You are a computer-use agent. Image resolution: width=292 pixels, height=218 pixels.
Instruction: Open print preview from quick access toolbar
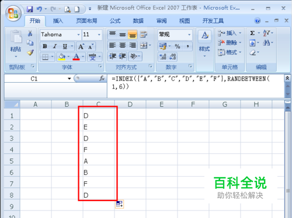point(68,9)
